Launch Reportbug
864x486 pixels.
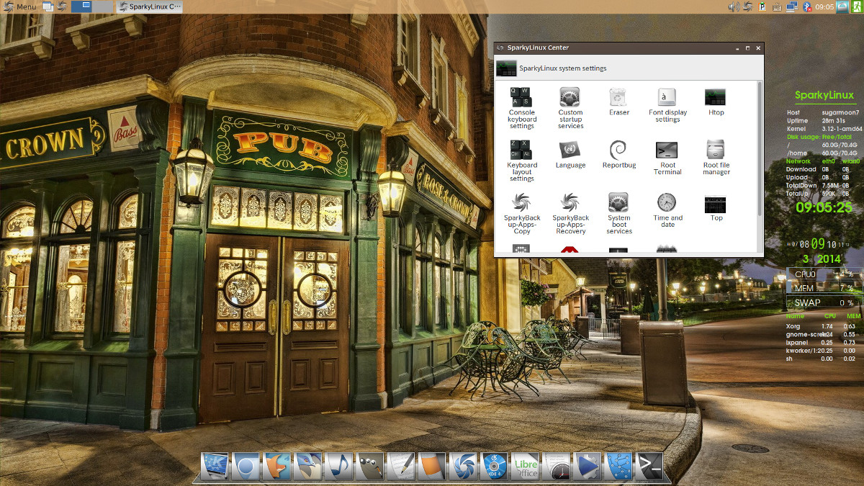[x=618, y=155]
